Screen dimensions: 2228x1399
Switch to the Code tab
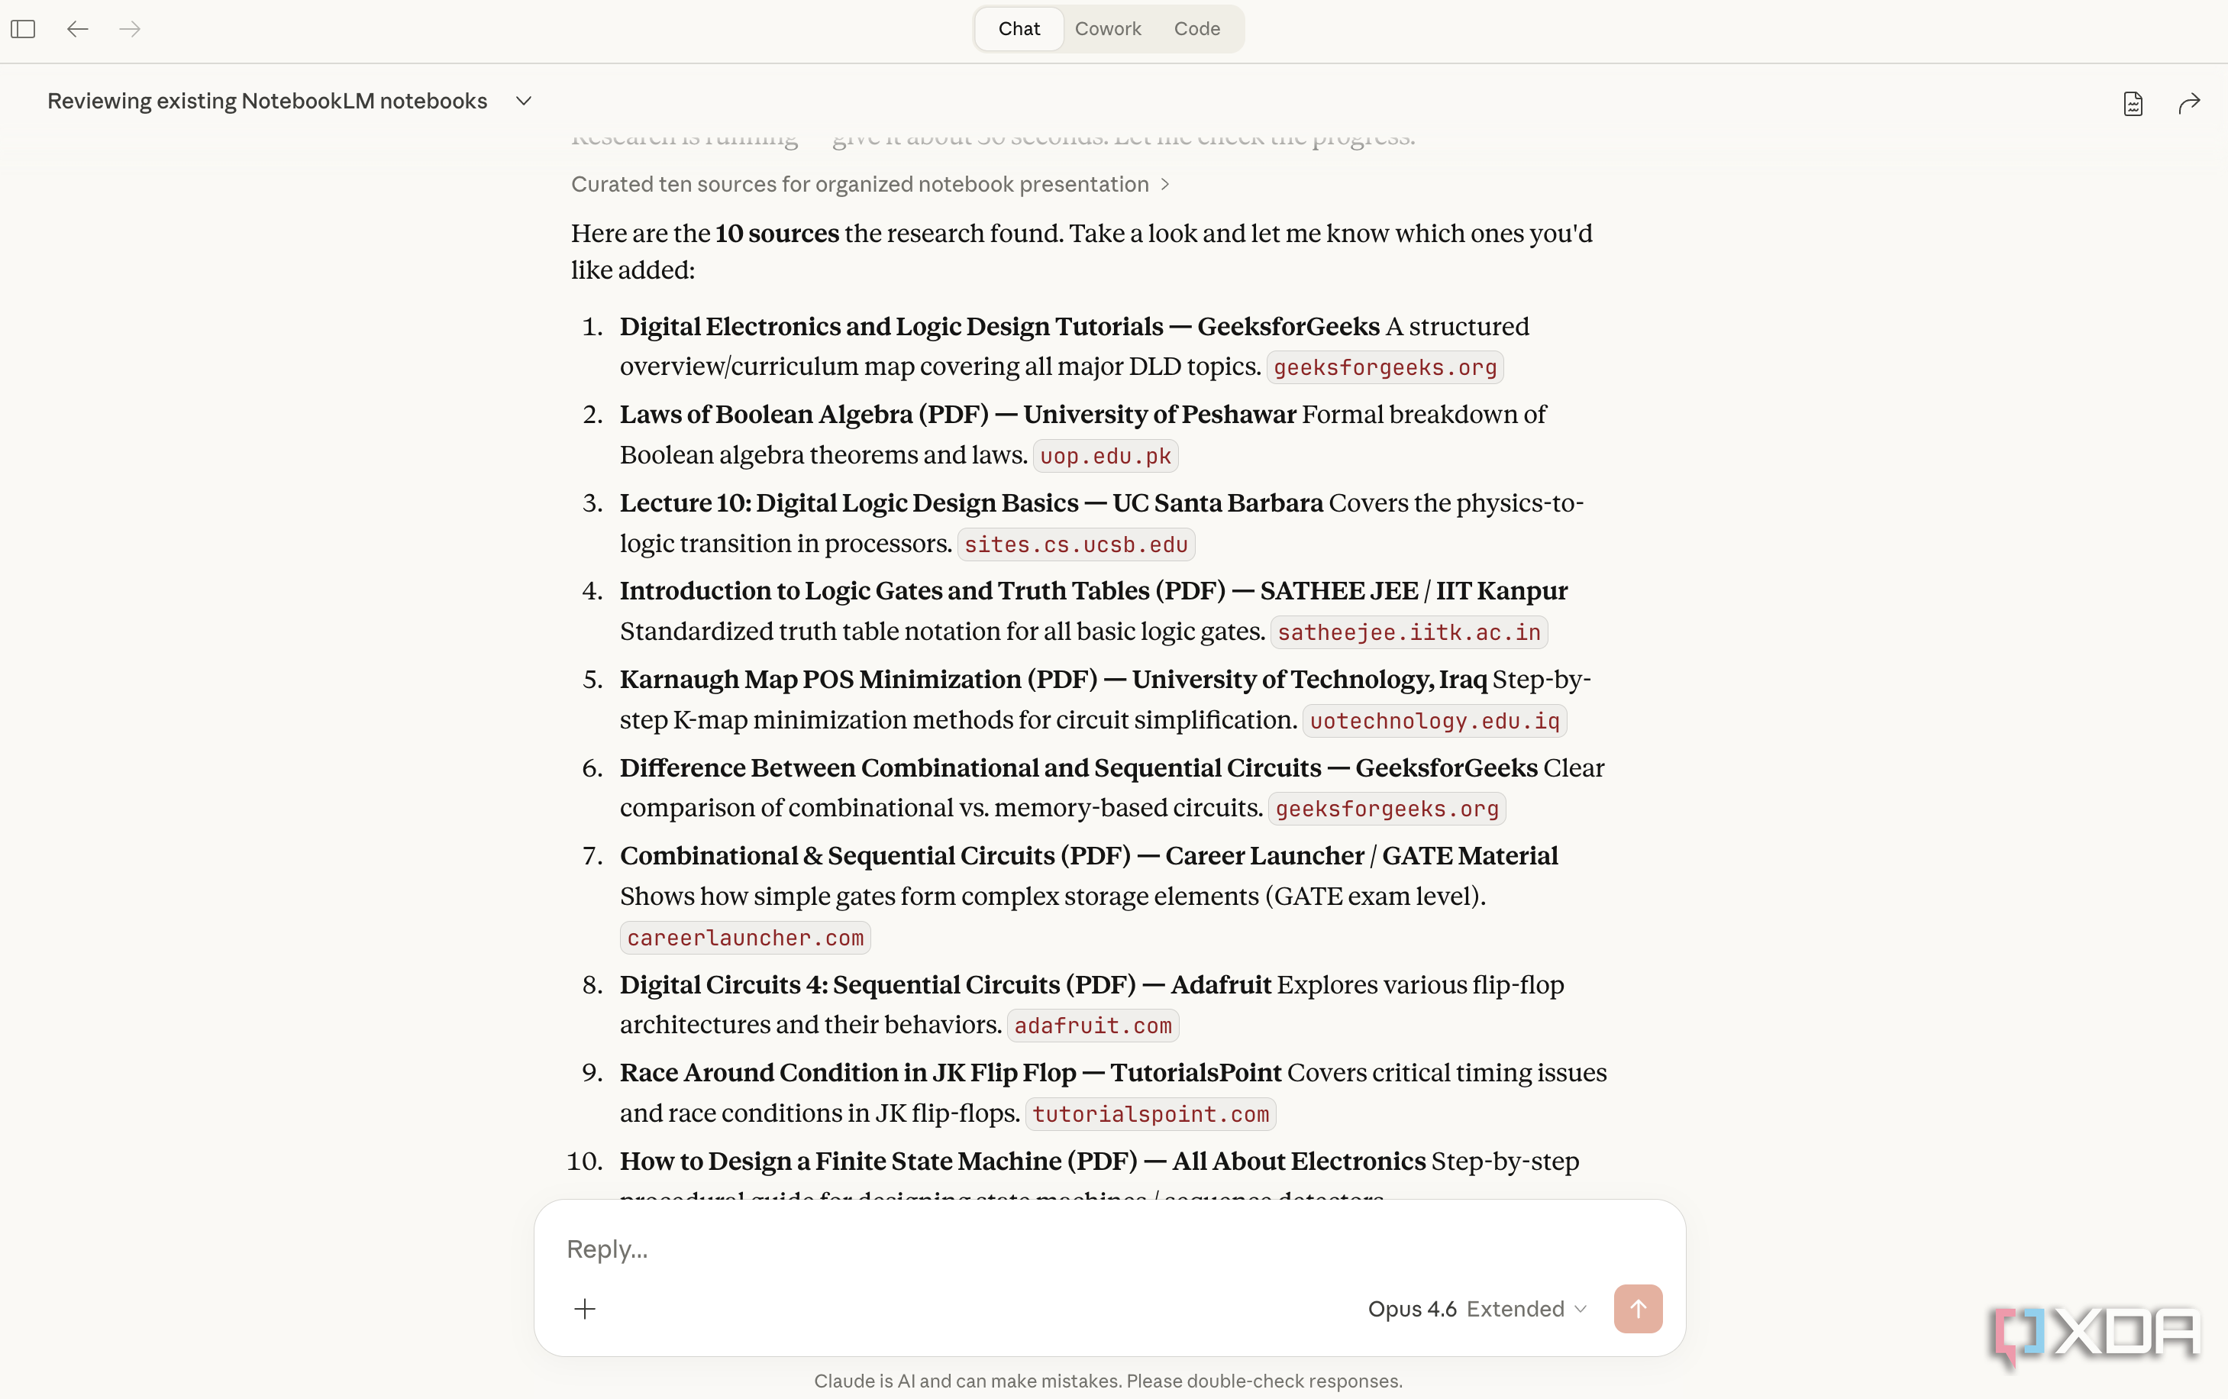[1196, 29]
